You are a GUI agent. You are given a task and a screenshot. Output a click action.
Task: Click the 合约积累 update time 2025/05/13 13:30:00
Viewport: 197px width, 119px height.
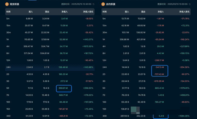(177, 4)
